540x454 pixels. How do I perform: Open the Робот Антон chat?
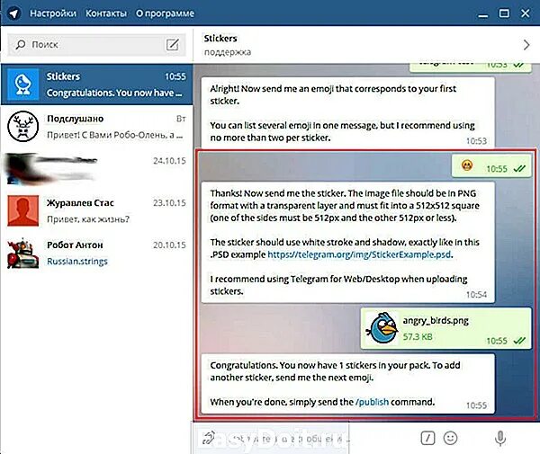97,253
